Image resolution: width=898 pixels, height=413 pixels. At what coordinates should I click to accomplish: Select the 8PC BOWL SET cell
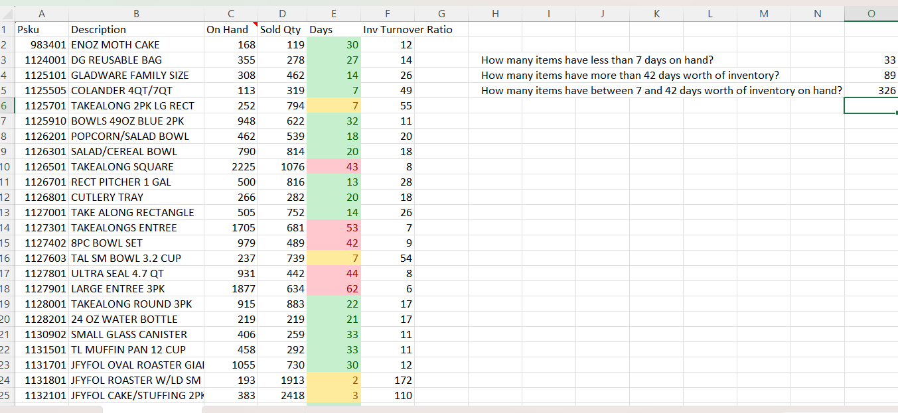[136, 243]
